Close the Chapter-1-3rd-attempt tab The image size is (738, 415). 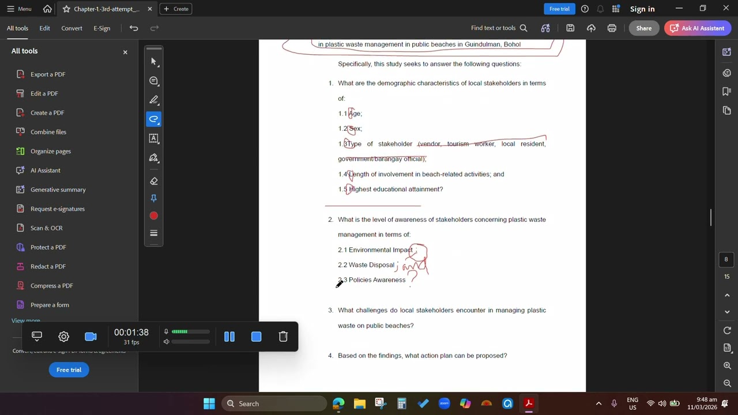click(x=150, y=9)
